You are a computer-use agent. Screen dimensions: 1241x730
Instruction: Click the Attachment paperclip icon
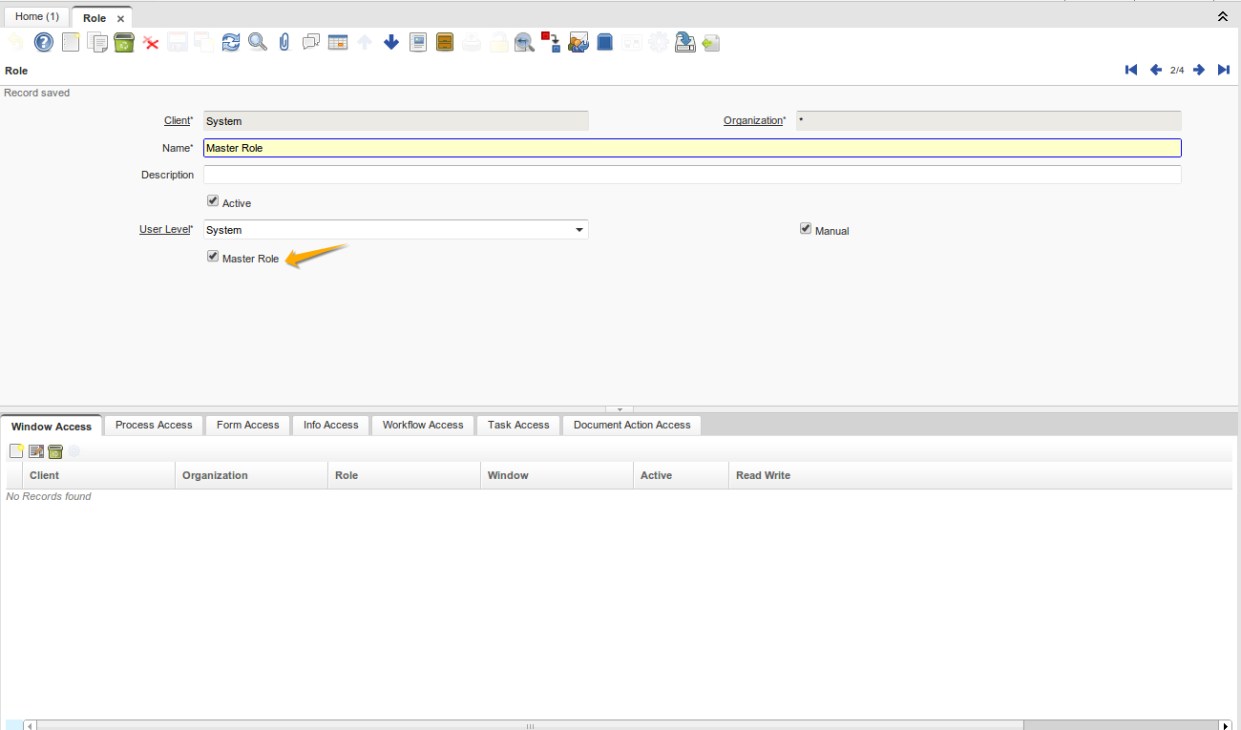coord(284,42)
